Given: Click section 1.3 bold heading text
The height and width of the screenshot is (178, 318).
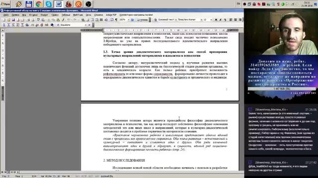Looking at the screenshot, I should [165, 54].
